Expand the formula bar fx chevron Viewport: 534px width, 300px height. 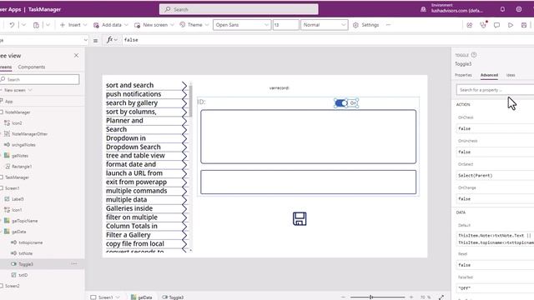(x=116, y=40)
